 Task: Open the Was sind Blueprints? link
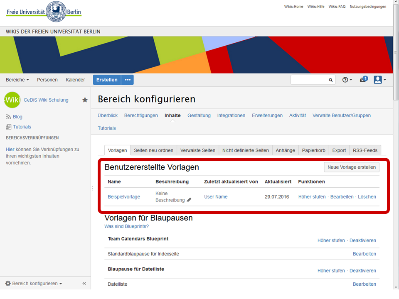[x=126, y=226]
